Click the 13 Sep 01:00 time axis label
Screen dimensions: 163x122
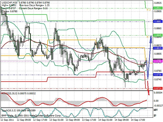click(x=57, y=120)
